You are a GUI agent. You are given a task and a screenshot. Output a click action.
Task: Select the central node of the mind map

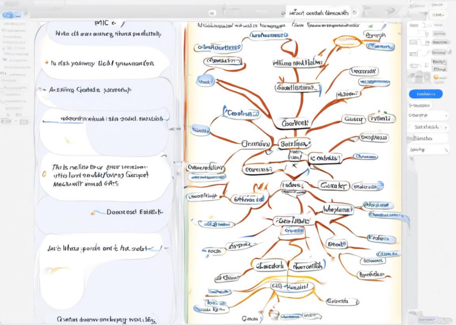(x=294, y=144)
